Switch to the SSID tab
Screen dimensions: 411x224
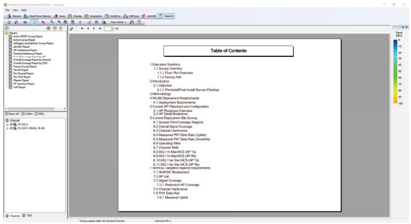point(28,216)
